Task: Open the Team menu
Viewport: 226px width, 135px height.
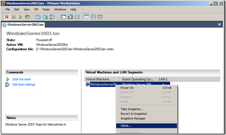Action: (x=46, y=9)
